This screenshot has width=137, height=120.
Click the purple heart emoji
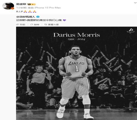coord(64,20)
